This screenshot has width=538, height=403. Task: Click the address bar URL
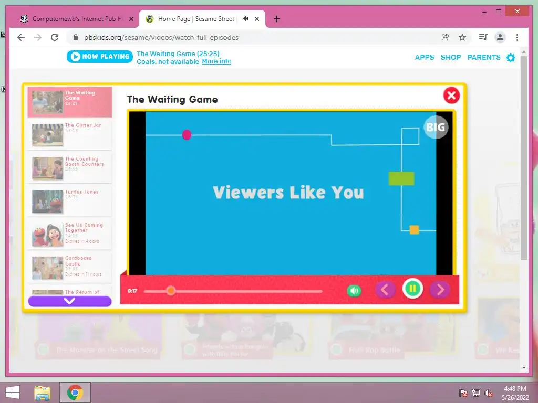pyautogui.click(x=161, y=37)
